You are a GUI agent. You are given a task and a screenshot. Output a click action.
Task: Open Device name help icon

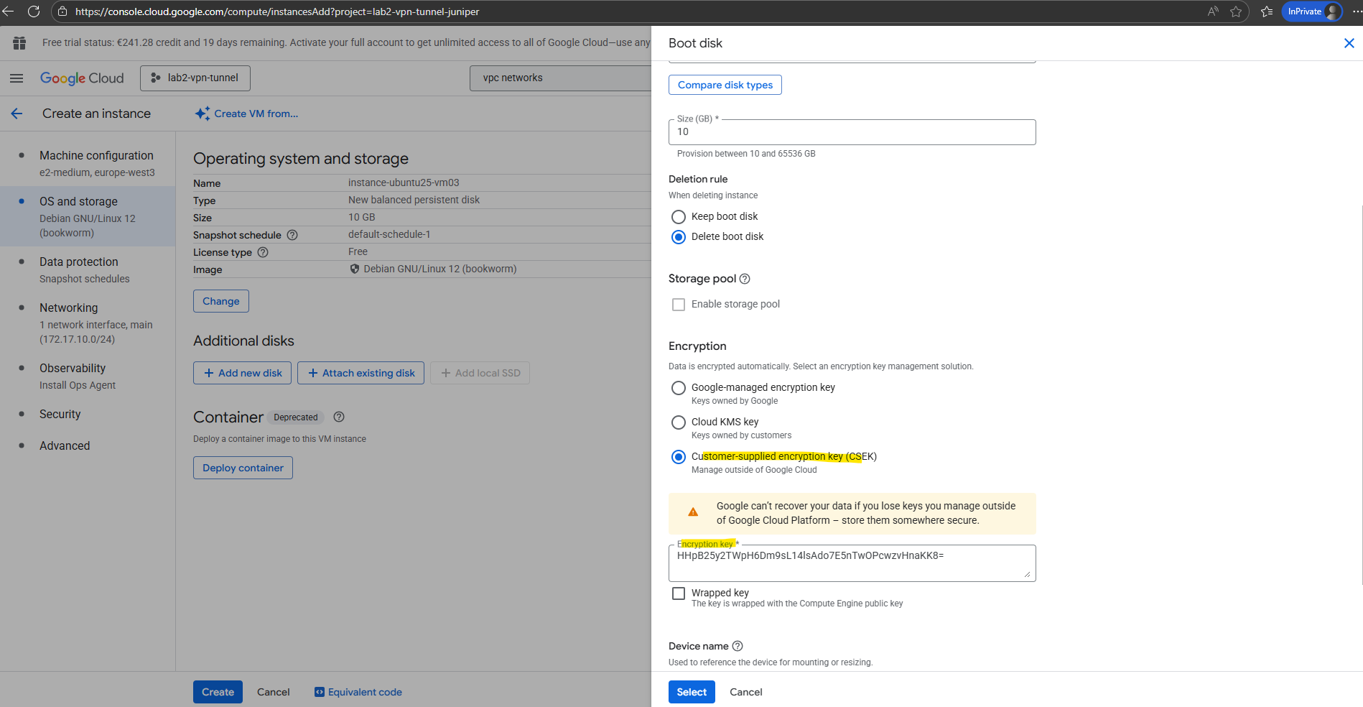[x=738, y=646]
